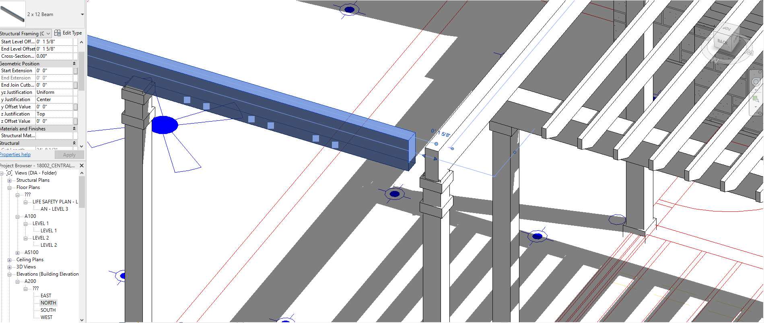Expand the 3D Views node

point(9,267)
